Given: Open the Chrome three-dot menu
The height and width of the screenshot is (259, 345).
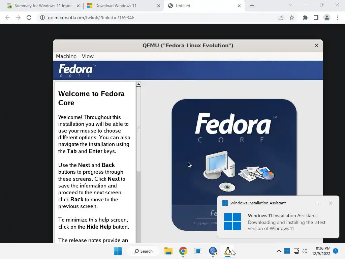Looking at the screenshot, I should point(338,18).
